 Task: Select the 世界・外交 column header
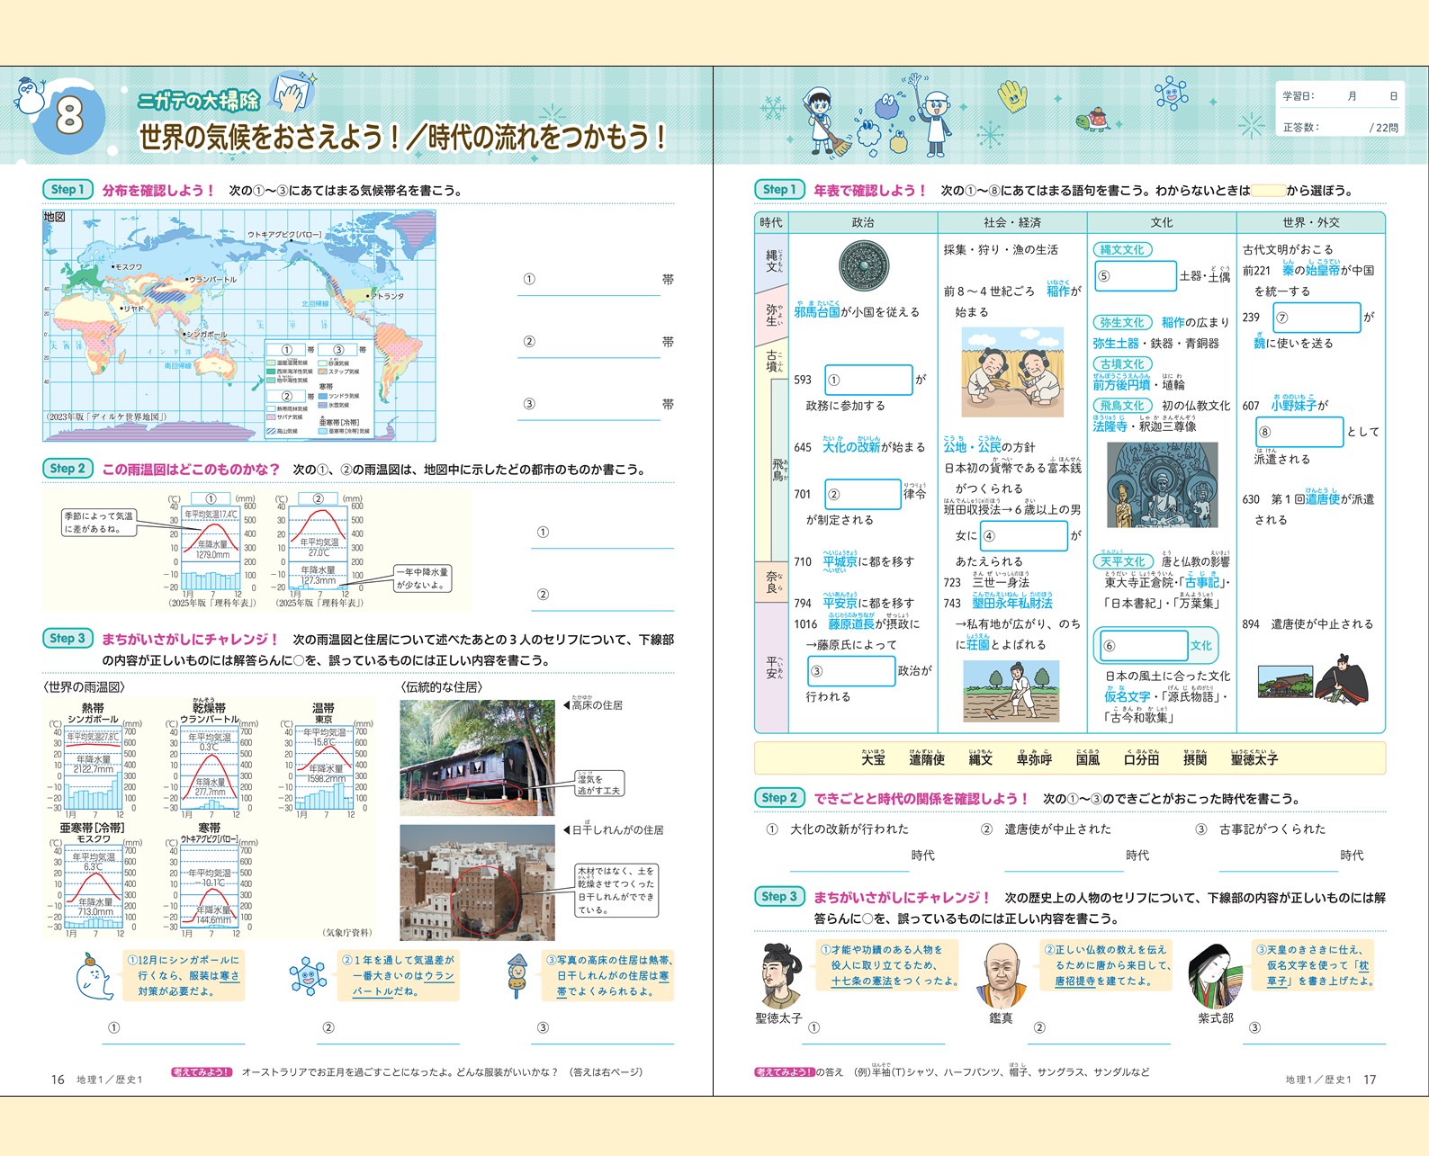click(x=1310, y=222)
